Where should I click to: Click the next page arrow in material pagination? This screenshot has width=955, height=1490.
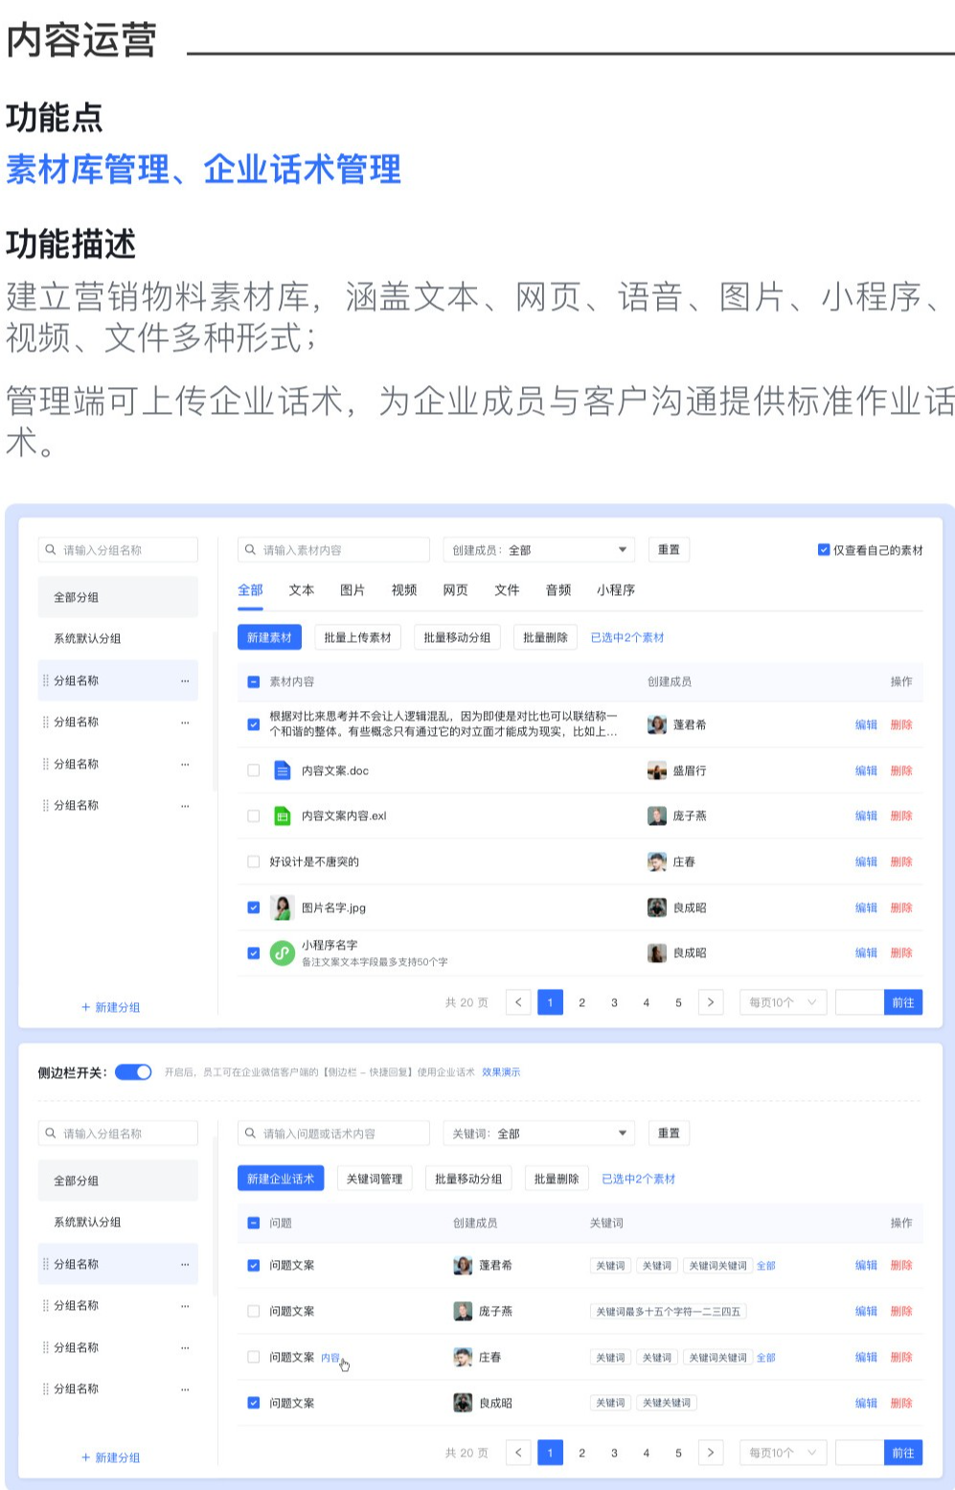[710, 1002]
